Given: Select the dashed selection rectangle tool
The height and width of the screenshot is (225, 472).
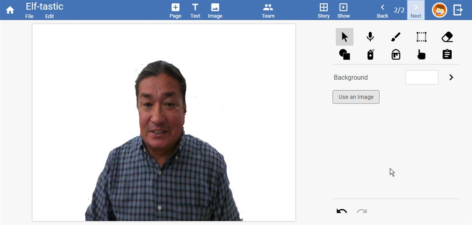Looking at the screenshot, I should click(x=421, y=37).
